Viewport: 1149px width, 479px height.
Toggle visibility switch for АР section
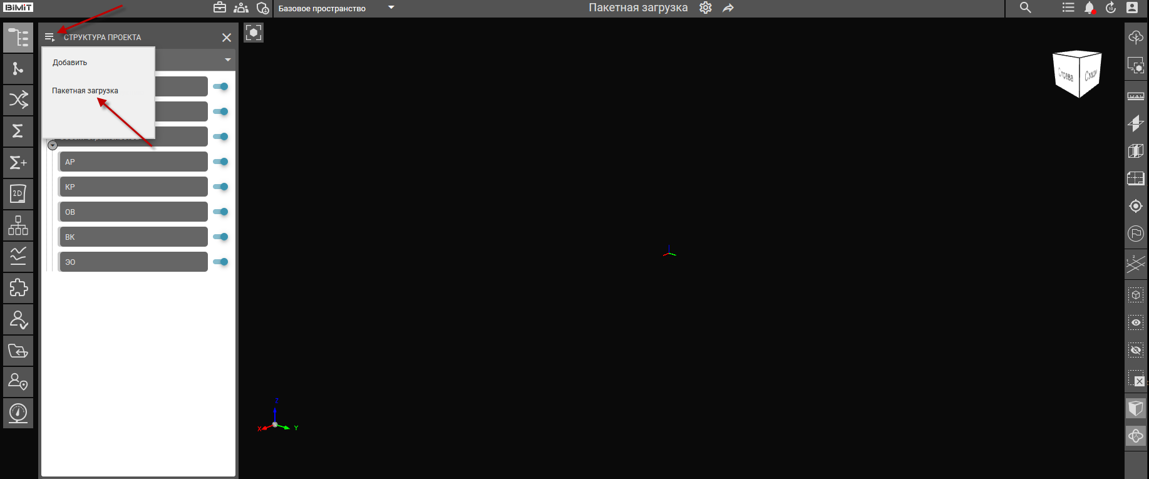point(220,162)
